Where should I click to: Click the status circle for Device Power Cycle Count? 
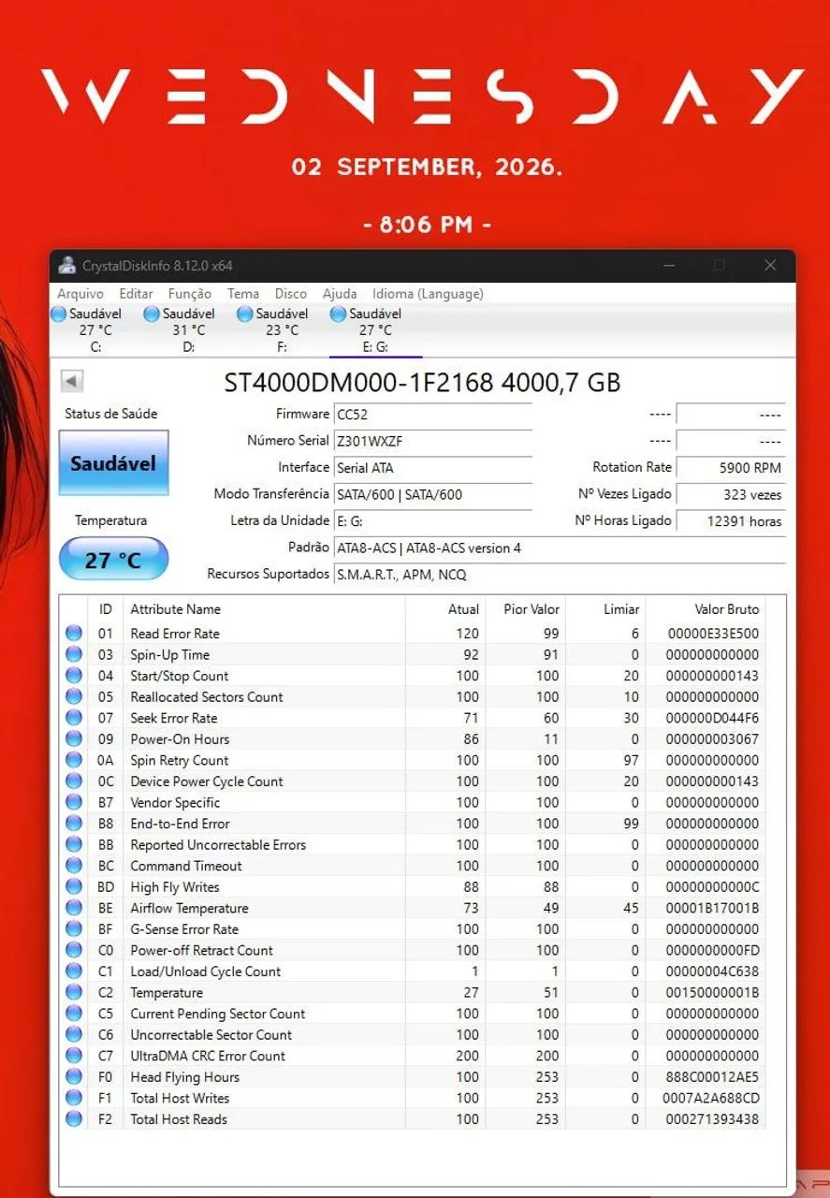[x=74, y=782]
